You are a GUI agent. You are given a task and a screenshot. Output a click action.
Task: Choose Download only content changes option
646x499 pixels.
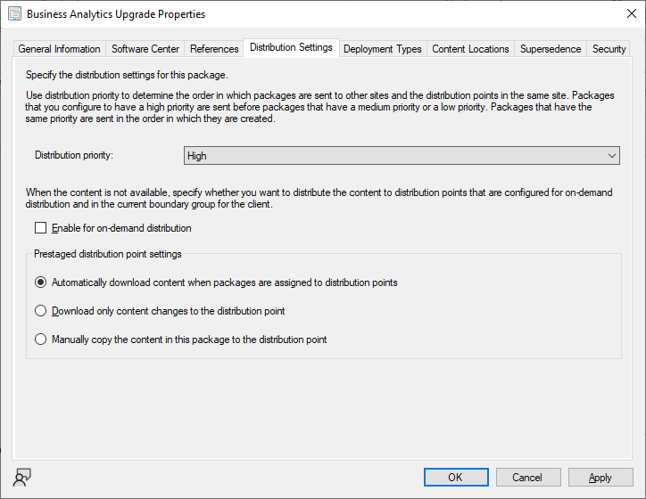coord(40,311)
